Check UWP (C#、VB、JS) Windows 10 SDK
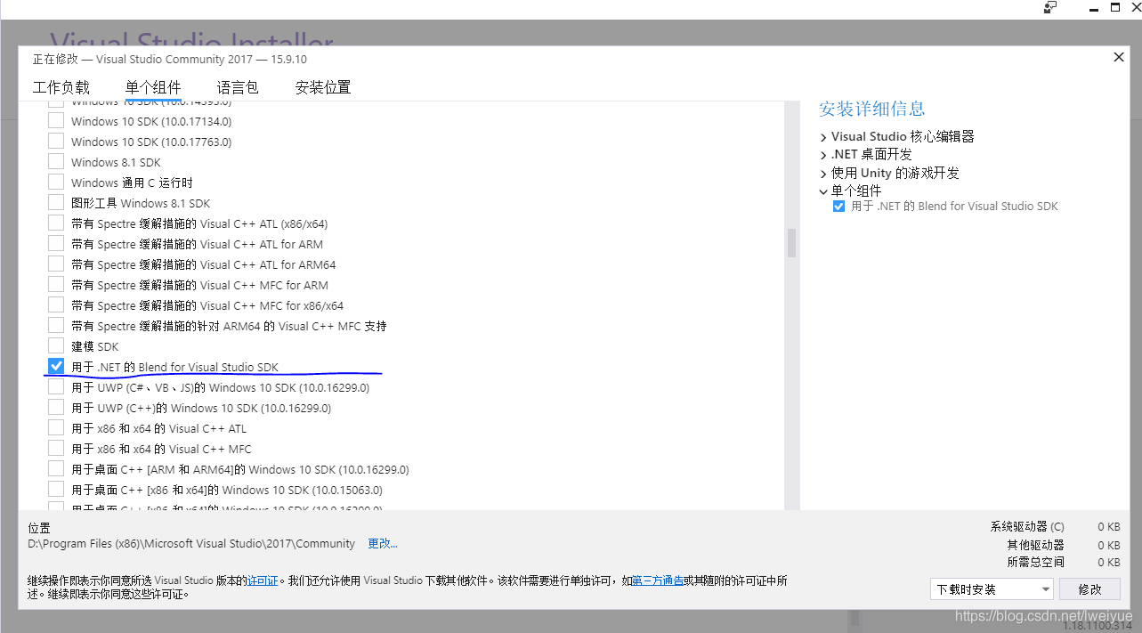The image size is (1142, 633). click(x=56, y=387)
